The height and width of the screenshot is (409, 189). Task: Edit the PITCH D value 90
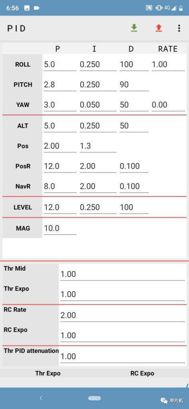[x=134, y=85]
